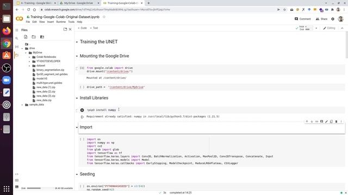The width and height of the screenshot is (348, 195).
Task: Open Files panel in new tab
Action: [65, 29]
